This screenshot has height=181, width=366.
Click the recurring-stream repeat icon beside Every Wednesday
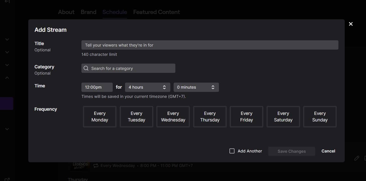click(95, 165)
